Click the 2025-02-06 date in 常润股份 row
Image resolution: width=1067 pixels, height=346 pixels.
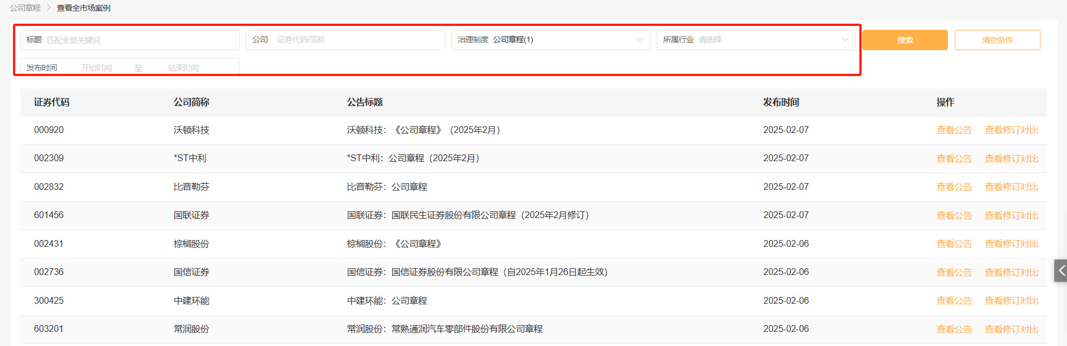786,329
